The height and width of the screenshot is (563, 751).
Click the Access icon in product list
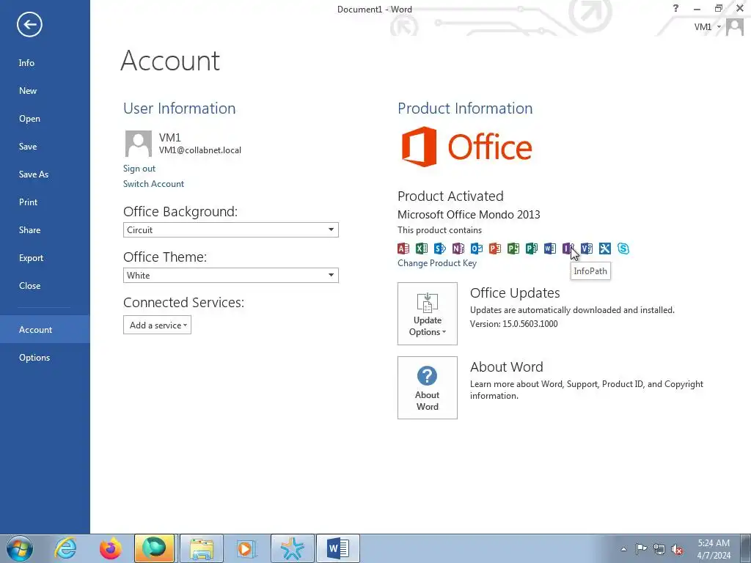(403, 248)
